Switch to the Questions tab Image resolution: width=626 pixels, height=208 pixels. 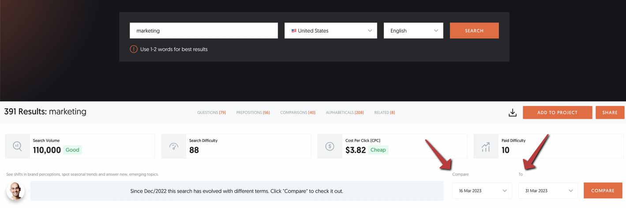211,113
